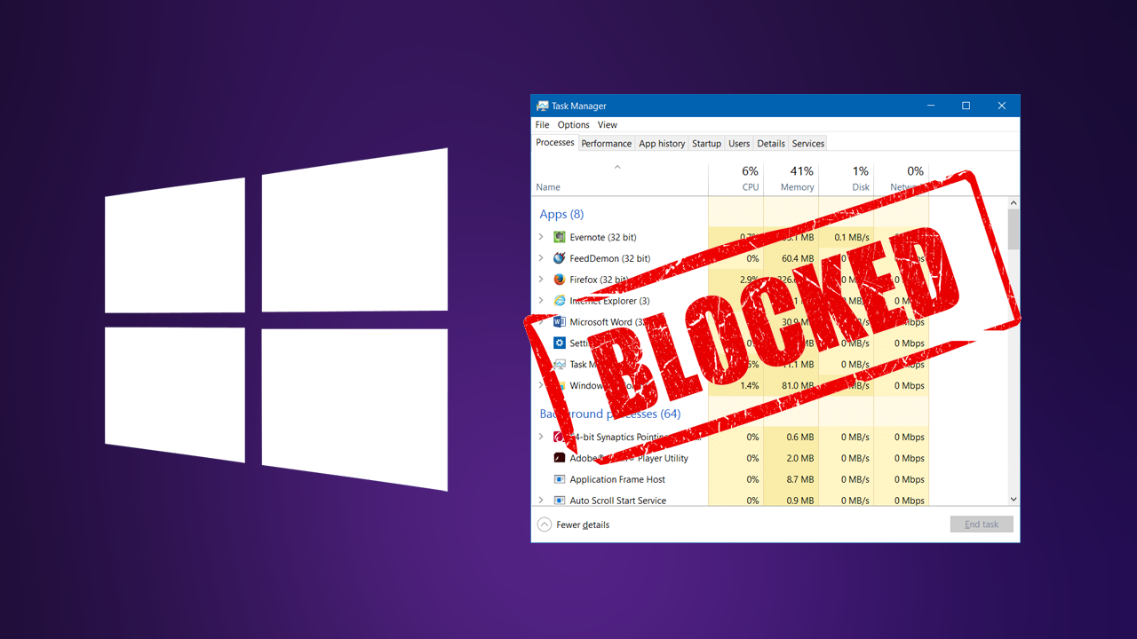The width and height of the screenshot is (1137, 639).
Task: Open the Services tab
Action: [x=808, y=144]
